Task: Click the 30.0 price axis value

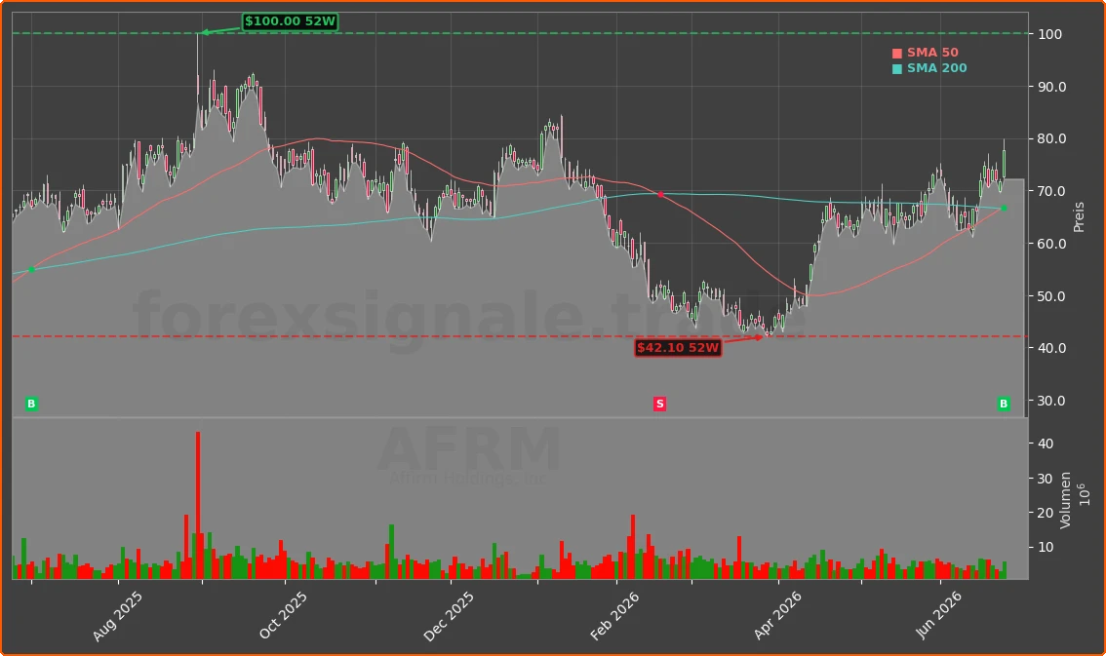Action: [1051, 401]
